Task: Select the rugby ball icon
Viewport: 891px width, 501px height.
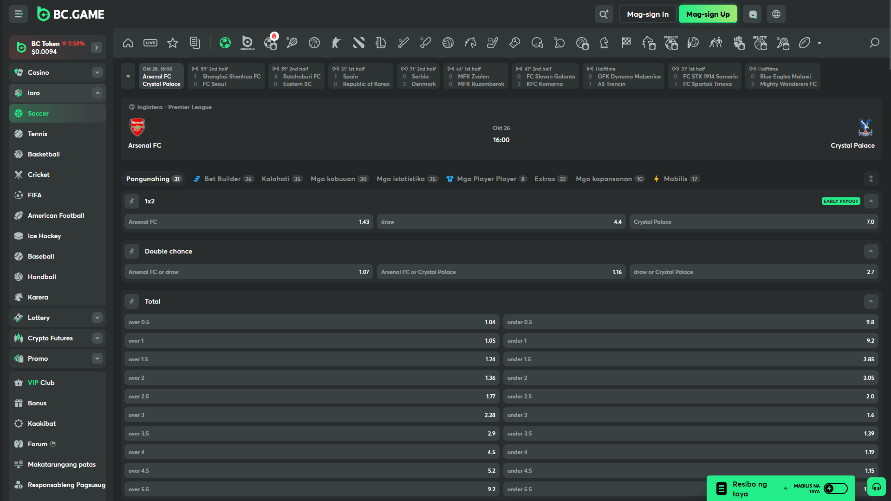Action: pyautogui.click(x=805, y=43)
